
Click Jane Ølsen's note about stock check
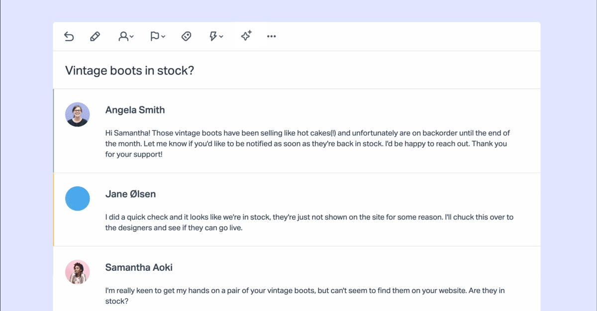309,223
